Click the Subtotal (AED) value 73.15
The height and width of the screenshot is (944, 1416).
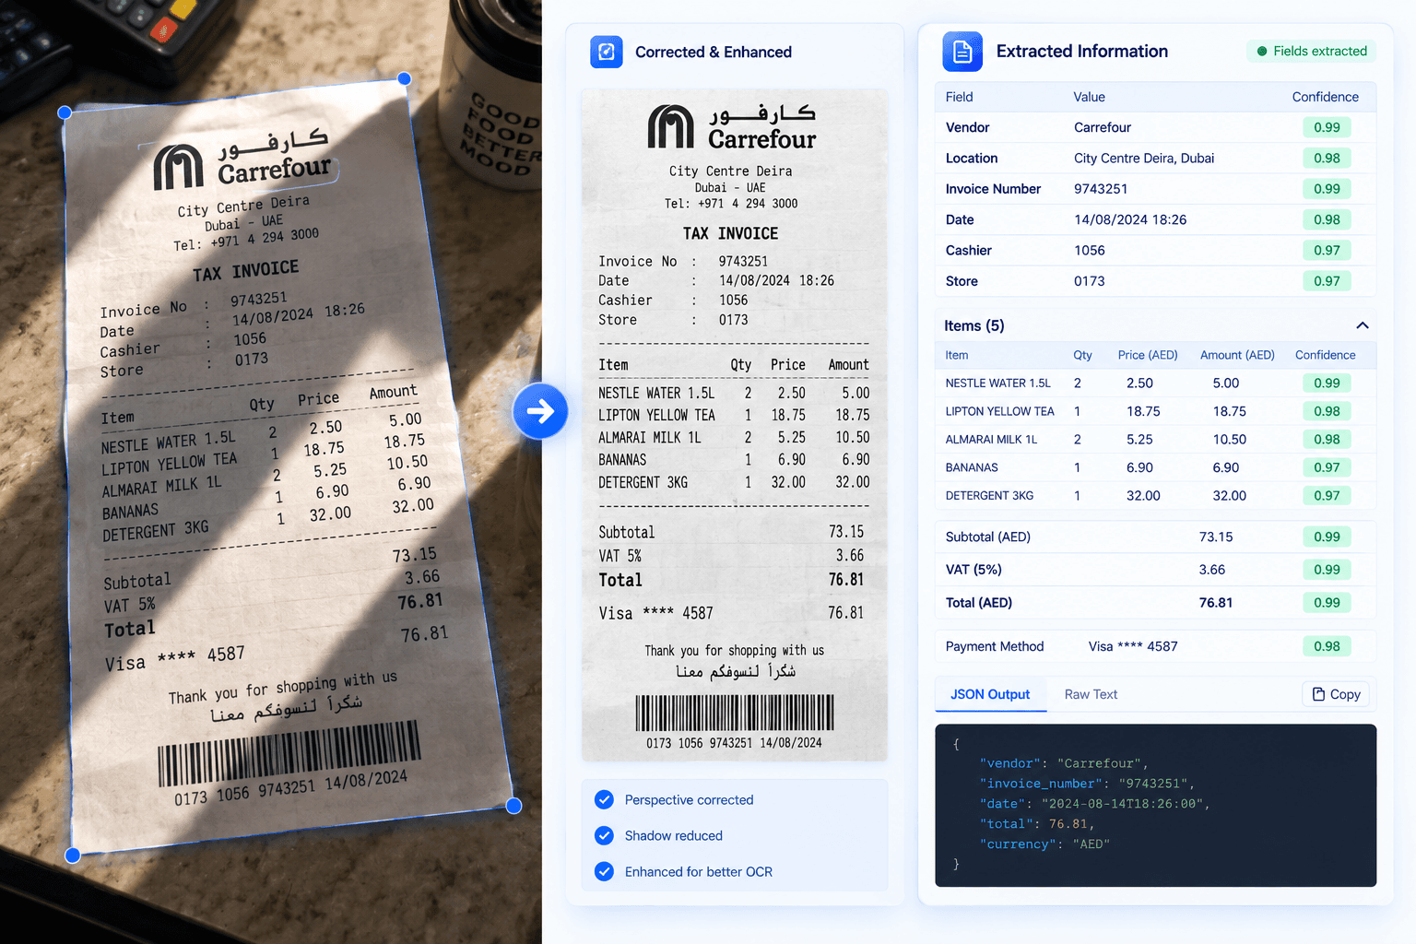pyautogui.click(x=1216, y=537)
